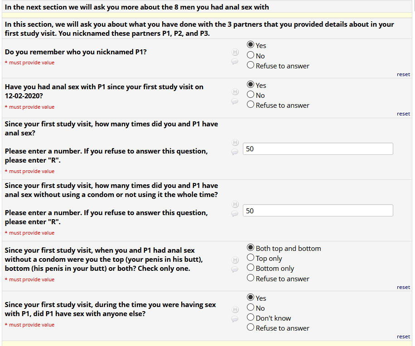Choose 'Don't know' for P1 other partners
Image resolution: width=415 pixels, height=346 pixels.
pos(251,318)
